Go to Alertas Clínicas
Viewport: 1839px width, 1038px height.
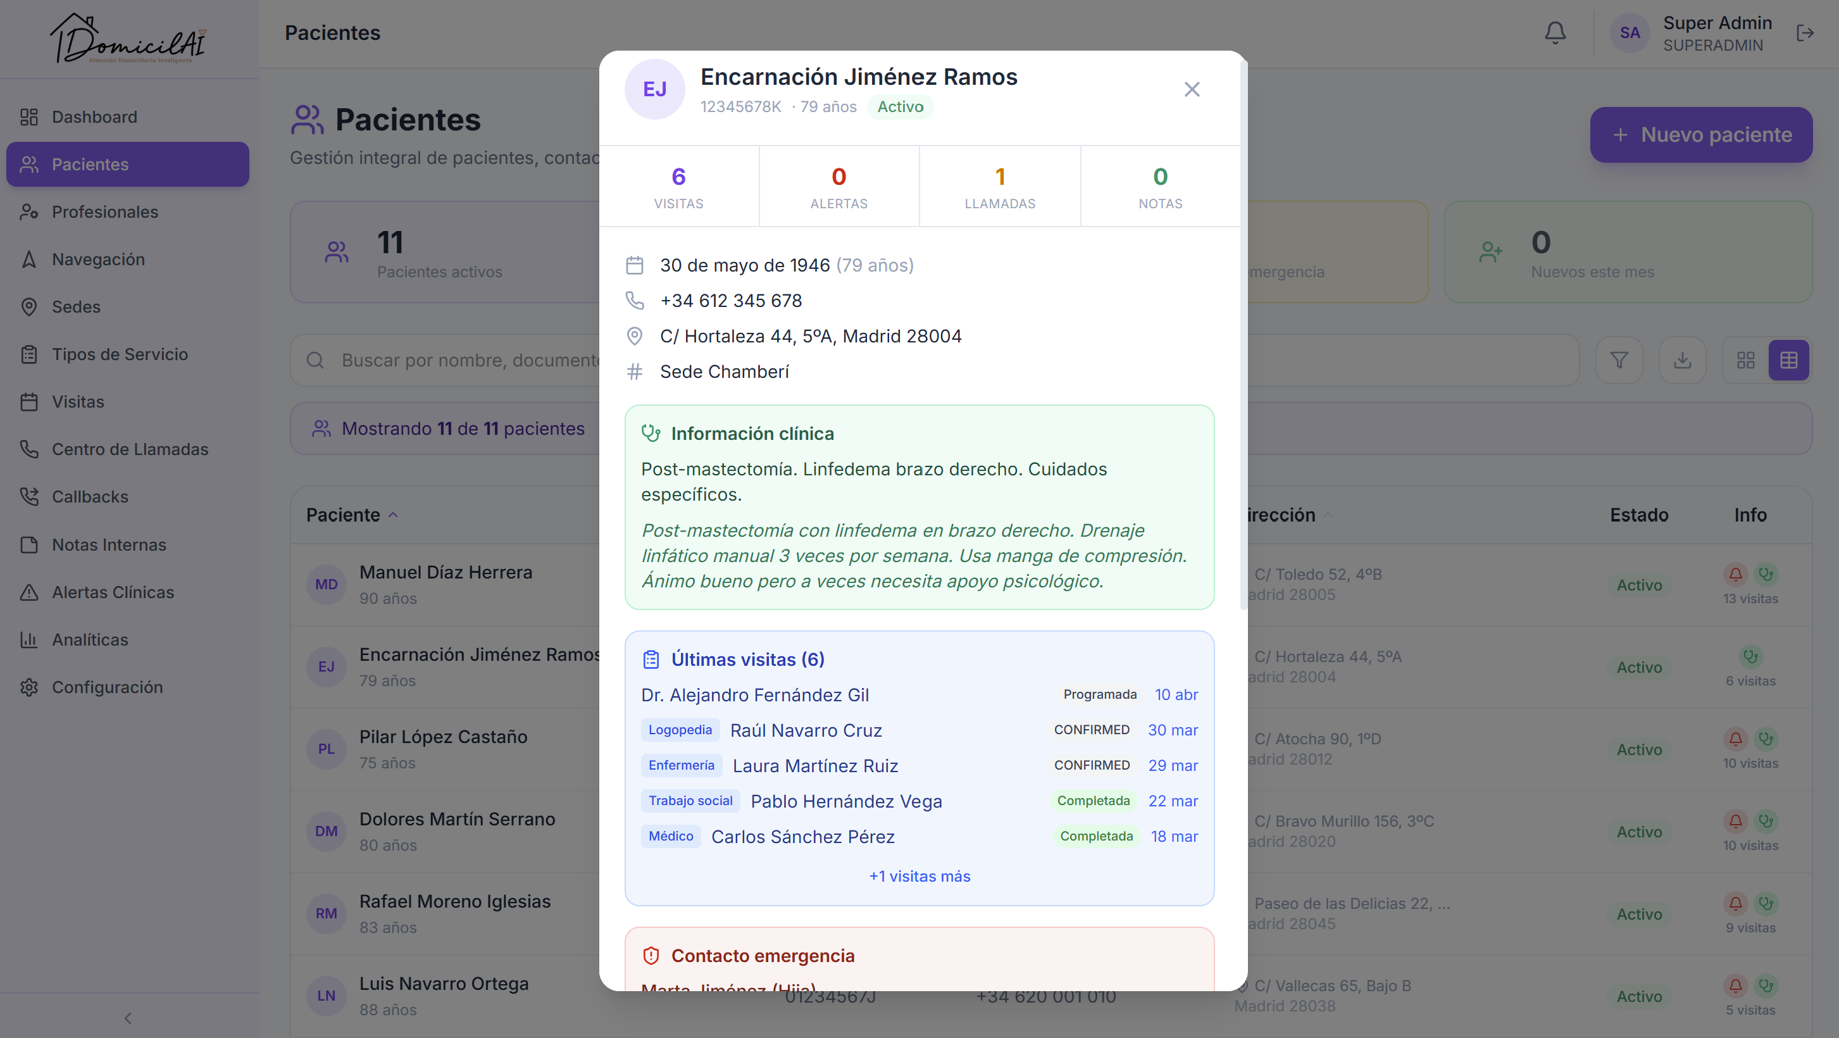click(128, 592)
